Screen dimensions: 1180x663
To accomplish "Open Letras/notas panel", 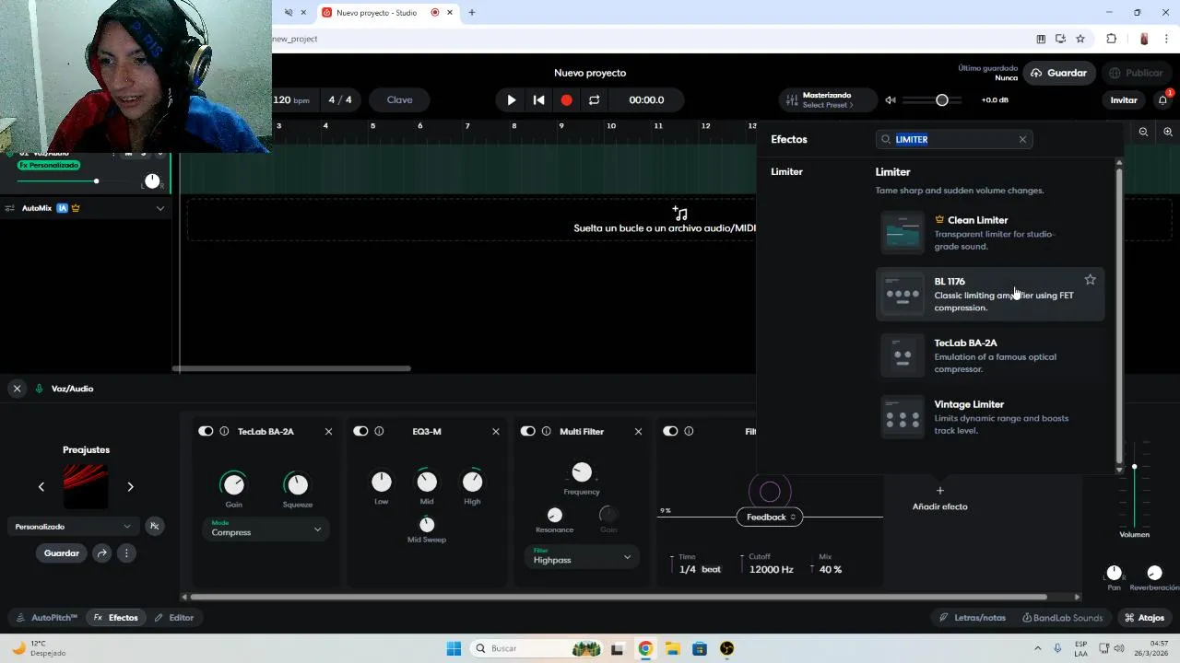I will (x=972, y=618).
